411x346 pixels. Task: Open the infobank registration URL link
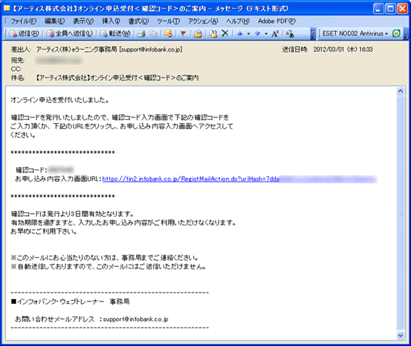click(191, 179)
